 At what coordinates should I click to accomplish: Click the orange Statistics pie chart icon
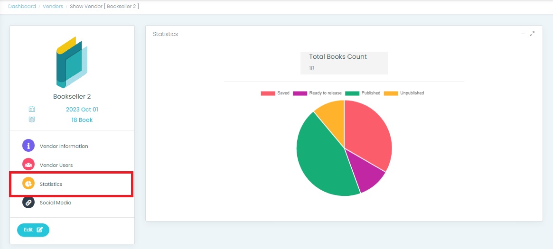coord(28,184)
